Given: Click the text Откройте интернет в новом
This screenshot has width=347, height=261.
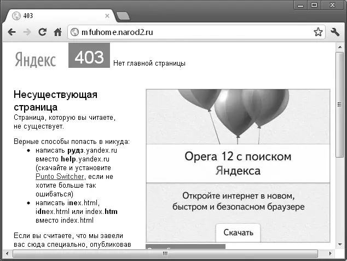Looking at the screenshot, I should 238,196.
